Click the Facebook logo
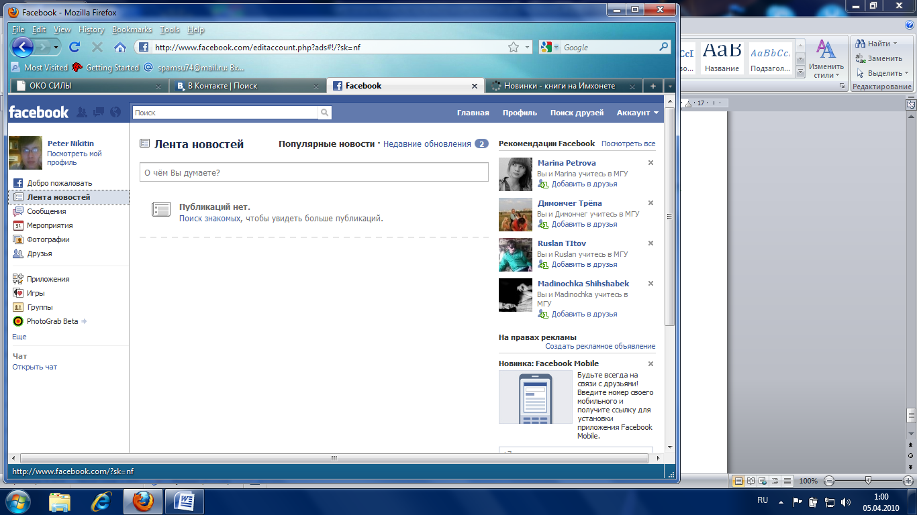This screenshot has height=515, width=917. pyautogui.click(x=39, y=113)
